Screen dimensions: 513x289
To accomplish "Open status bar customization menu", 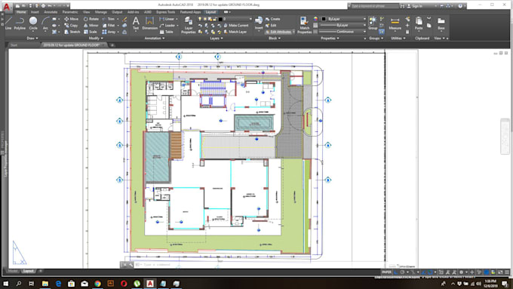I will [x=507, y=272].
